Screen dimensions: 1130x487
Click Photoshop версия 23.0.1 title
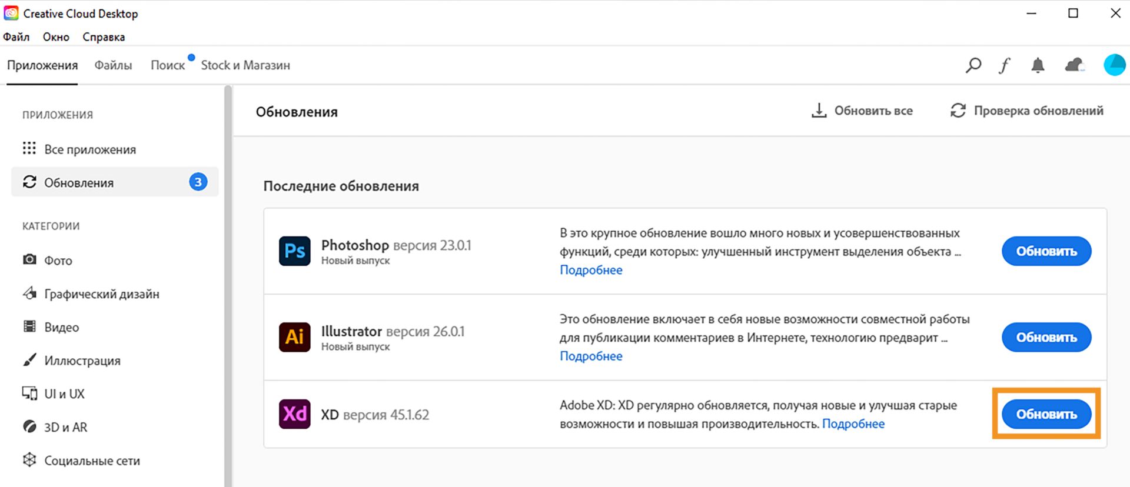click(396, 245)
